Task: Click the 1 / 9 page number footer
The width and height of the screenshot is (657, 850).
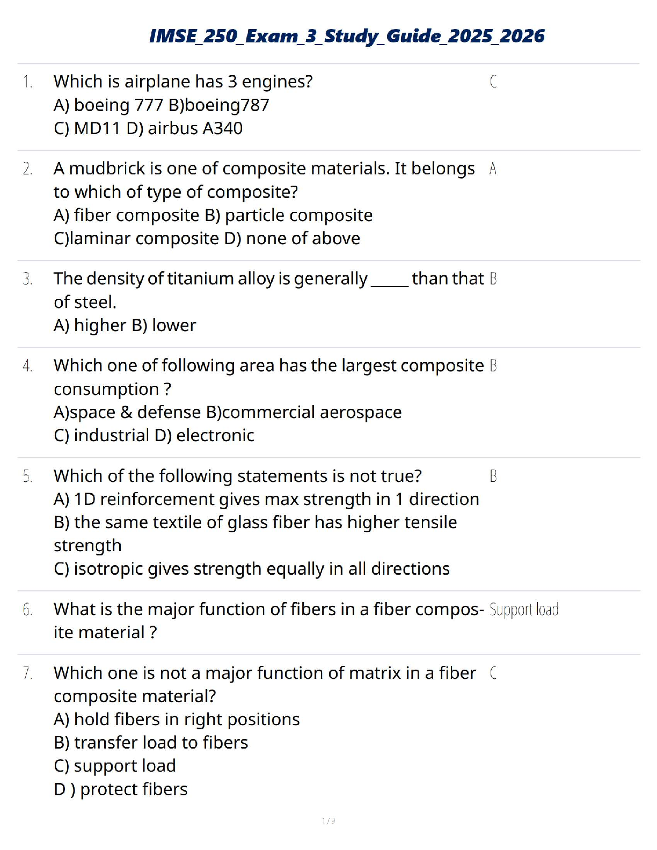Action: 328,820
